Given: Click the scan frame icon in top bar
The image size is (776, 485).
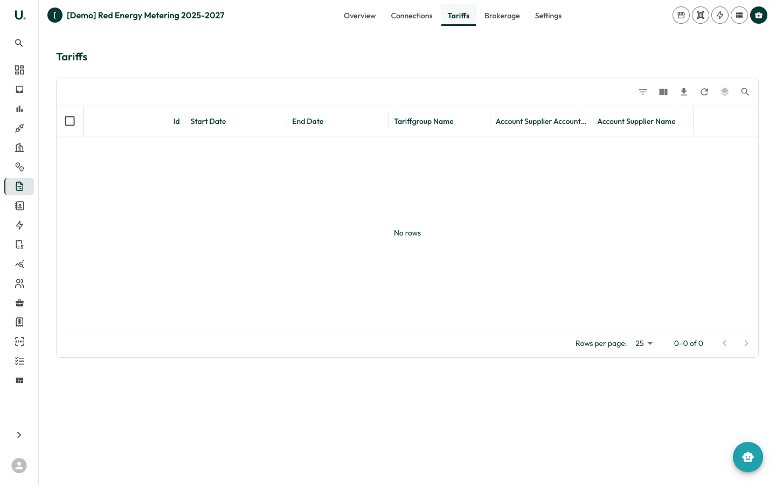Looking at the screenshot, I should click(x=701, y=15).
